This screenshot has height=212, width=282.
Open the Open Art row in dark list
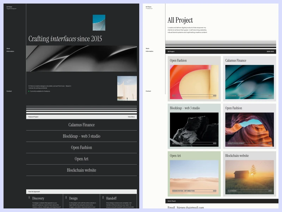pos(81,159)
